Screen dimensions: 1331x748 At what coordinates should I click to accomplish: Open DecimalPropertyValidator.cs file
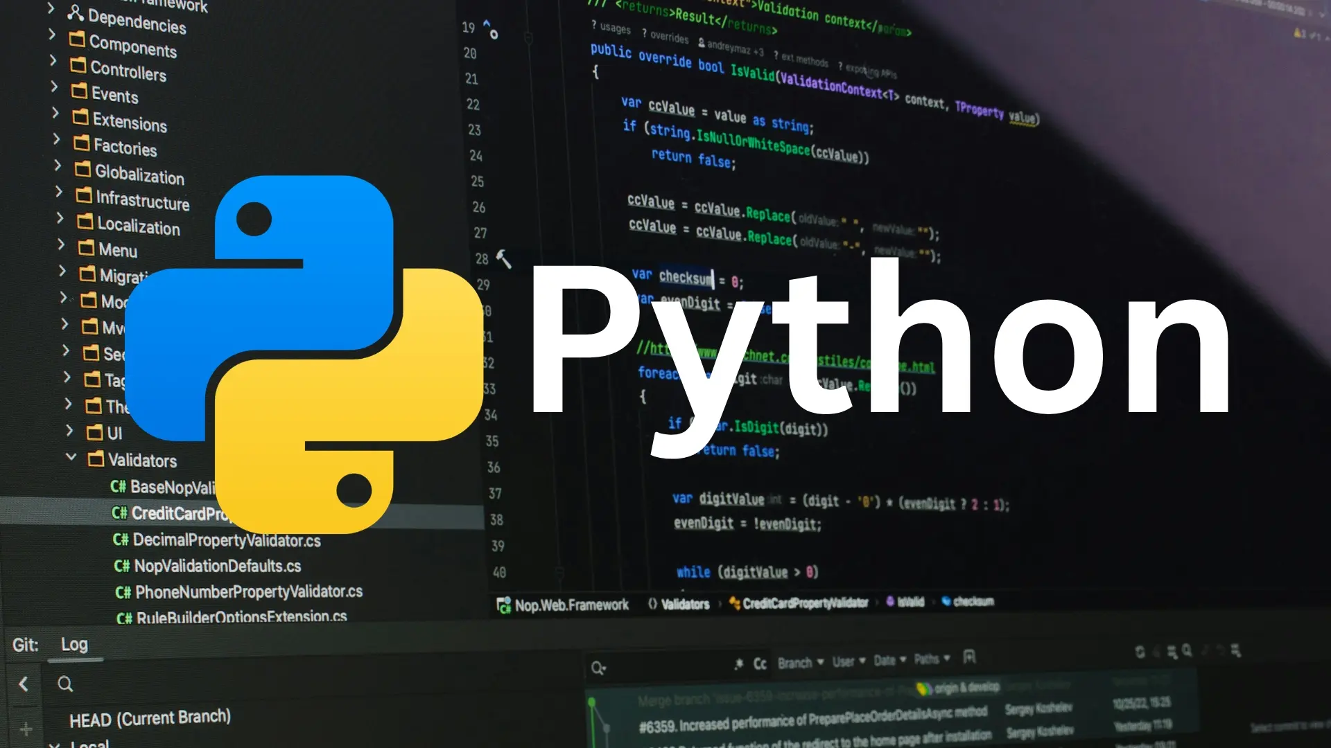tap(226, 540)
